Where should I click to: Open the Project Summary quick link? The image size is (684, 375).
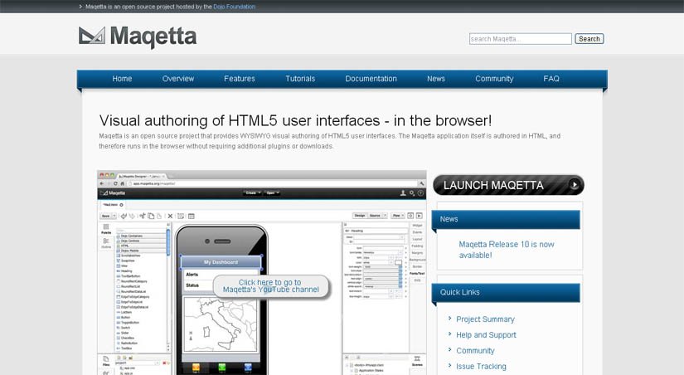point(485,319)
